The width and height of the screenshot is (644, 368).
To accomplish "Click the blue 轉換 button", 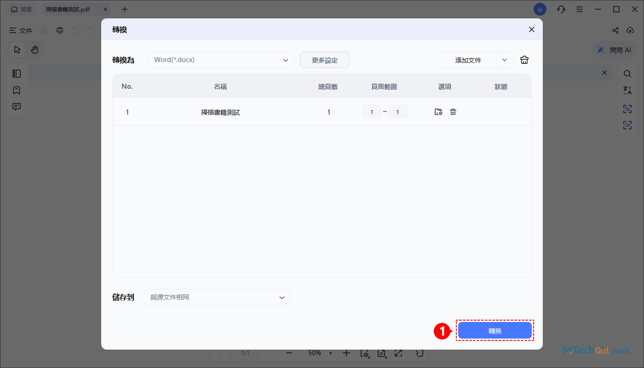I will pos(495,331).
